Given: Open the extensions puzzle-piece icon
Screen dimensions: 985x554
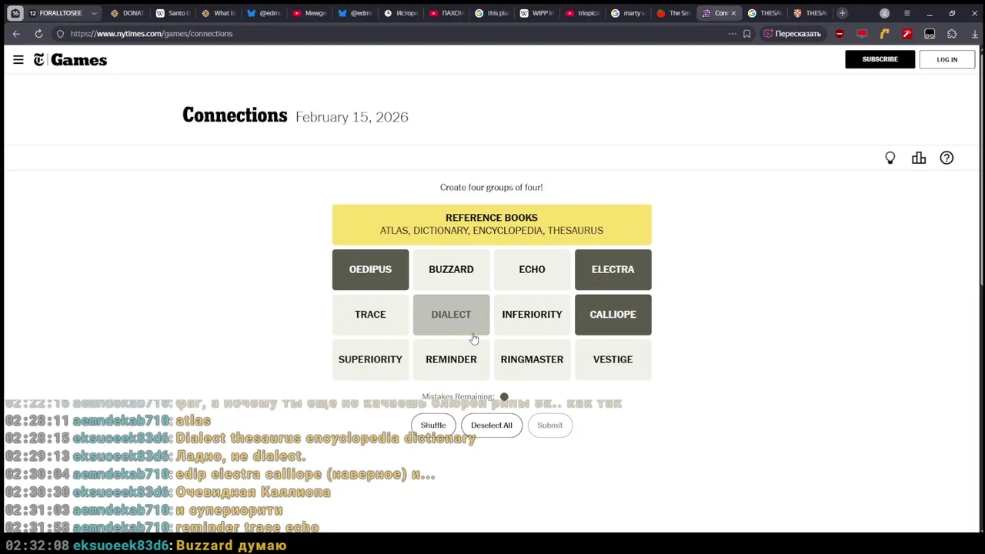Looking at the screenshot, I should tap(952, 34).
